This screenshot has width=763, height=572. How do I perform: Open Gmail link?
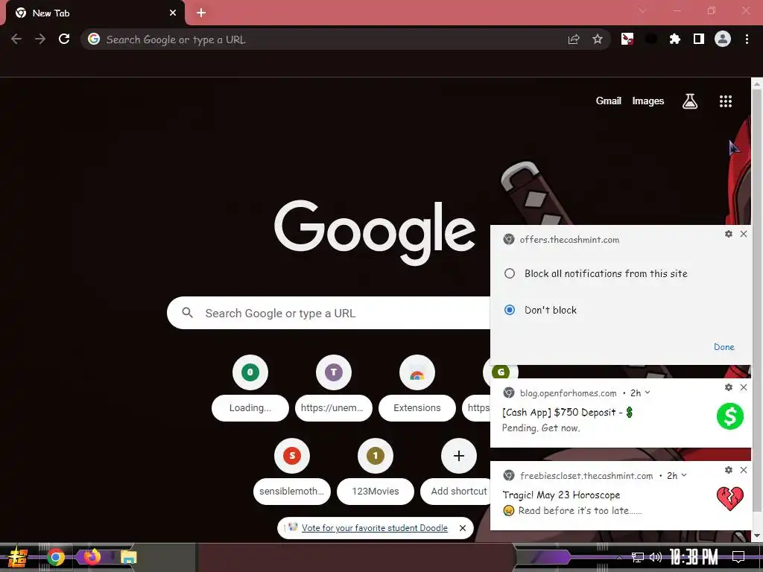click(x=608, y=101)
